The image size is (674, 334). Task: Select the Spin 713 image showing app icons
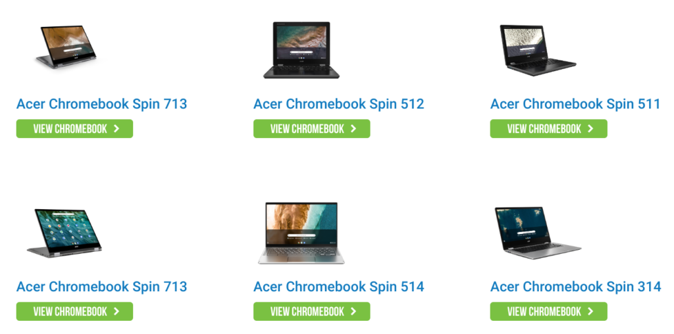point(65,233)
